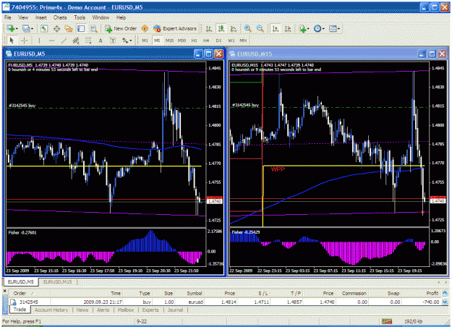The height and width of the screenshot is (327, 452).
Task: Select the Fibonacci Retracement tool
Action: [88, 41]
